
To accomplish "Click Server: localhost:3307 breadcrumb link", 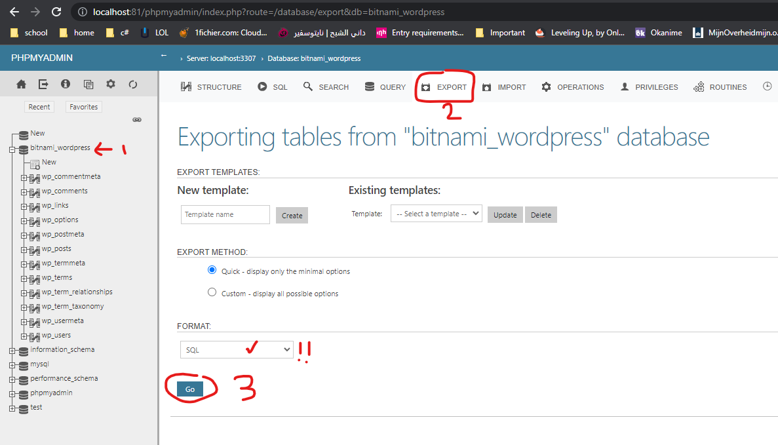I will point(222,58).
